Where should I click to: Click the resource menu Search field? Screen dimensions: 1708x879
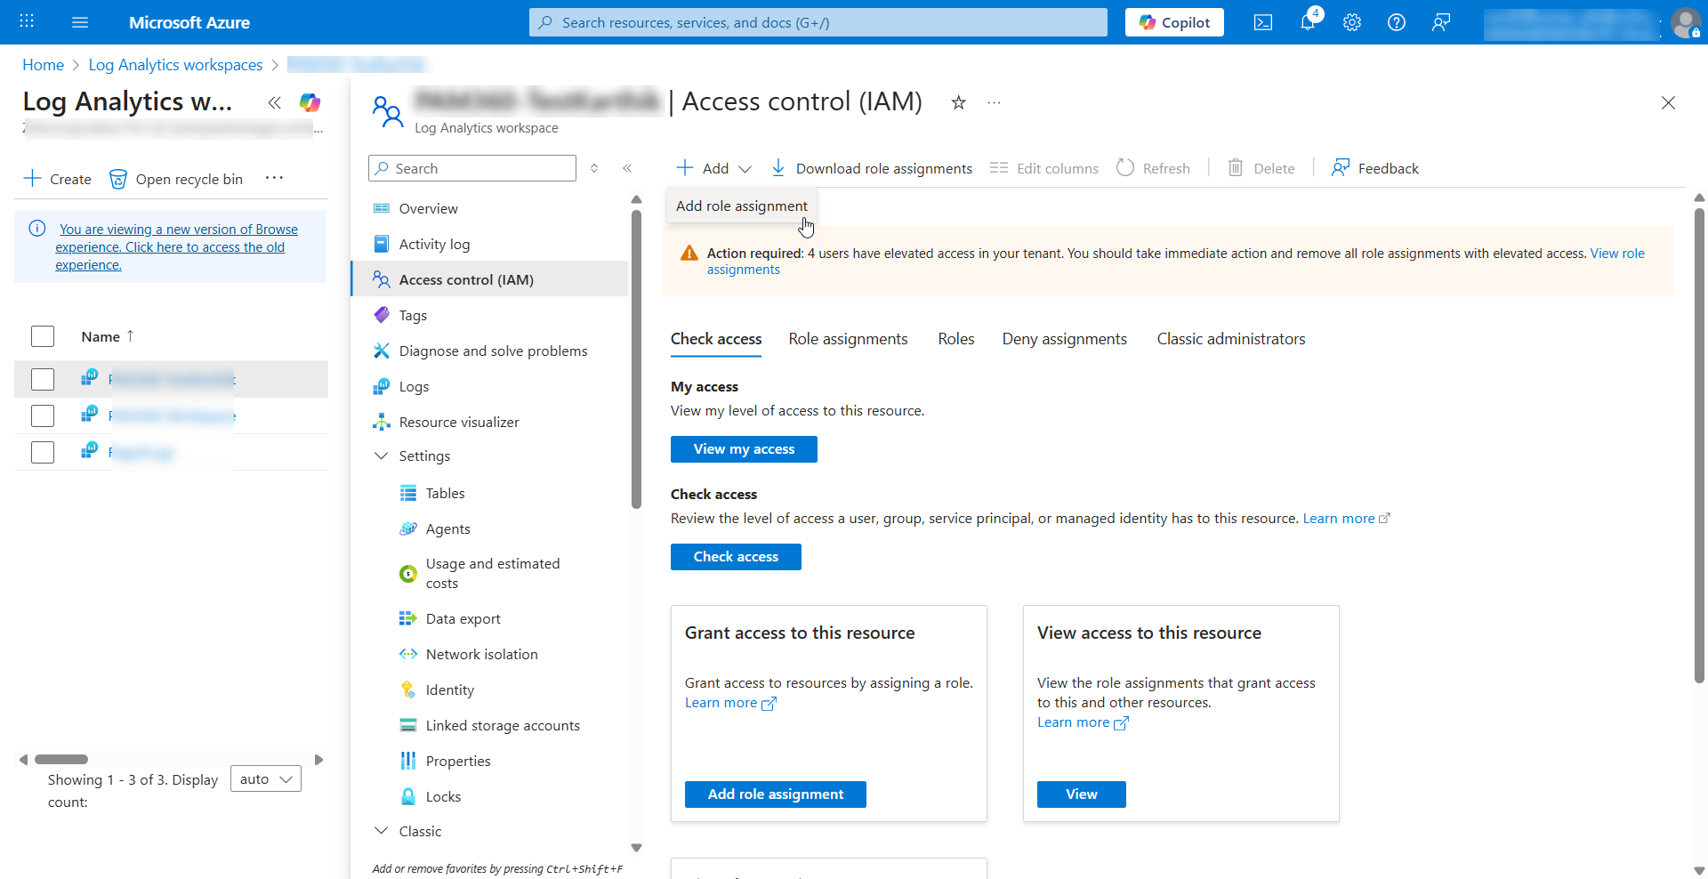471,168
